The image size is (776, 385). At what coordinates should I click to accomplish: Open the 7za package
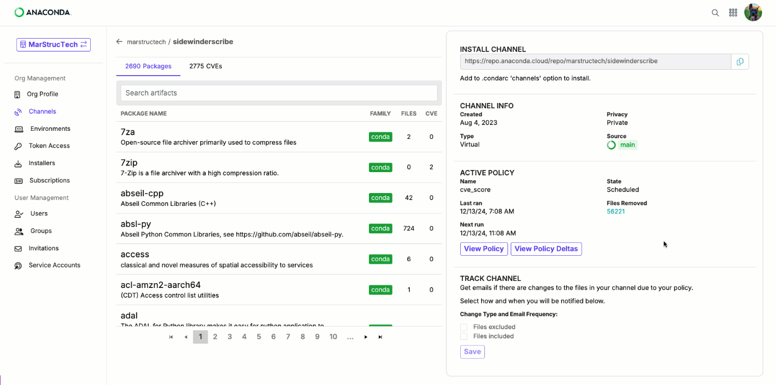128,132
